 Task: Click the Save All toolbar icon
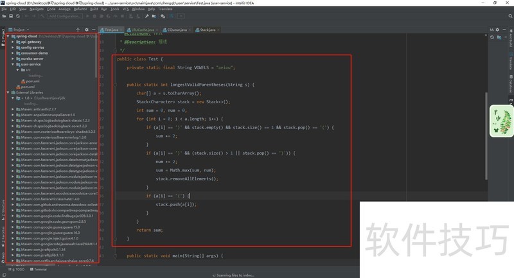point(11,16)
